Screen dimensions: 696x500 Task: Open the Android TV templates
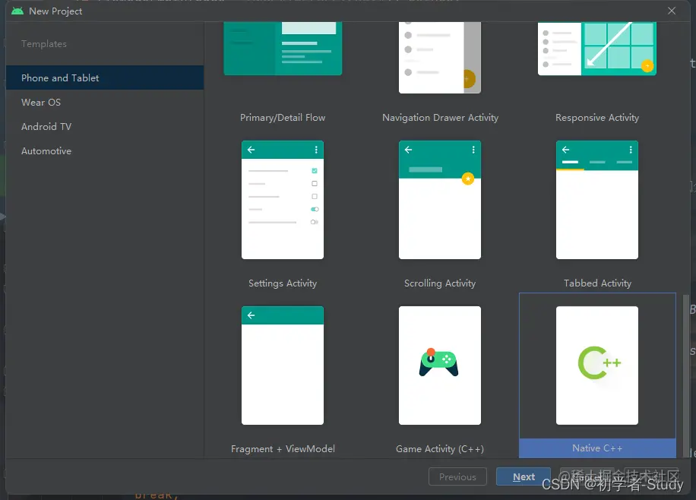click(105, 127)
